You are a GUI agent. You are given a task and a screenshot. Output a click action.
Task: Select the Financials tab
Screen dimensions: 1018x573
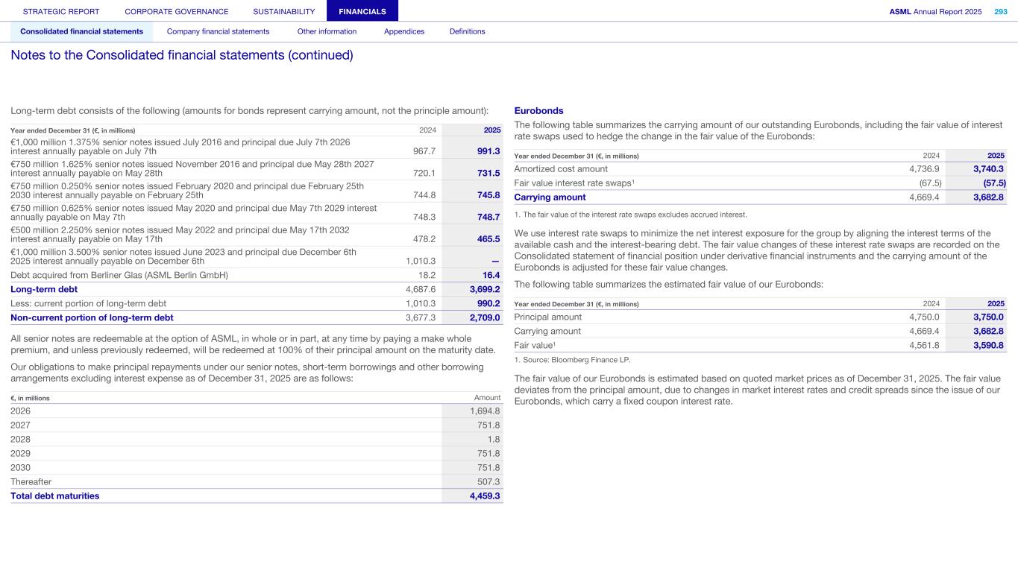(362, 11)
